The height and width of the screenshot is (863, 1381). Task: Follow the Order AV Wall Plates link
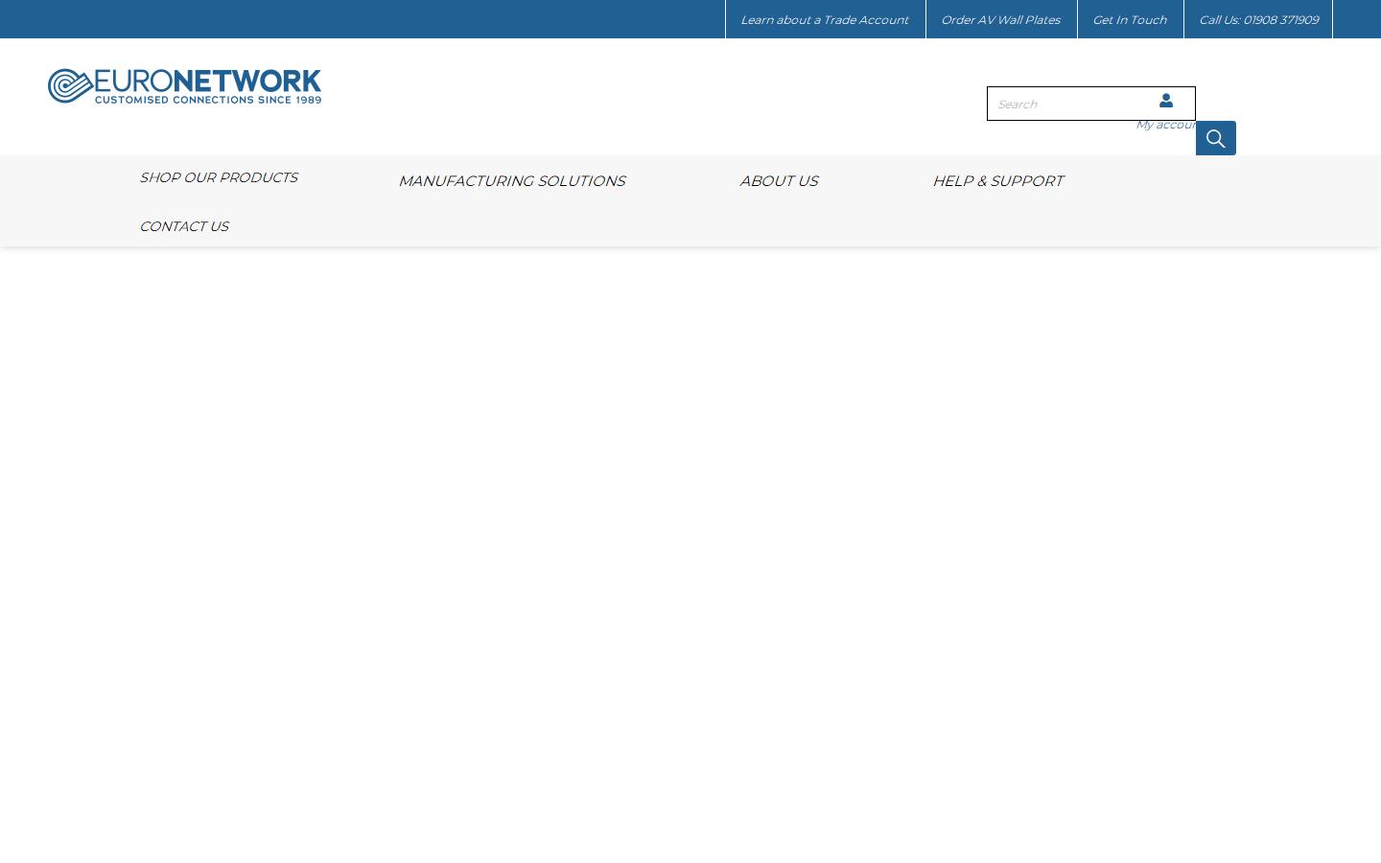coord(1000,19)
